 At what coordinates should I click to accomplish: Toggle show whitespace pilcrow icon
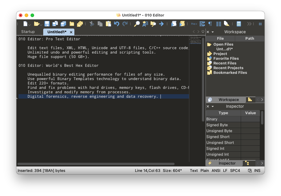pyautogui.click(x=210, y=24)
